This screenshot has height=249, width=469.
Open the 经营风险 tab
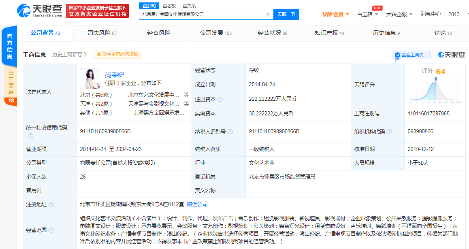click(159, 33)
